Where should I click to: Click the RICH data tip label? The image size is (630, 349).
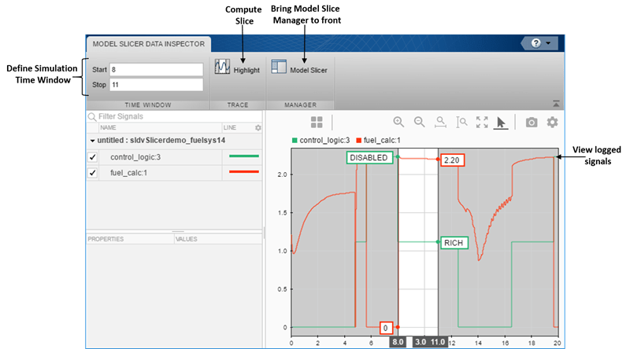(x=454, y=243)
